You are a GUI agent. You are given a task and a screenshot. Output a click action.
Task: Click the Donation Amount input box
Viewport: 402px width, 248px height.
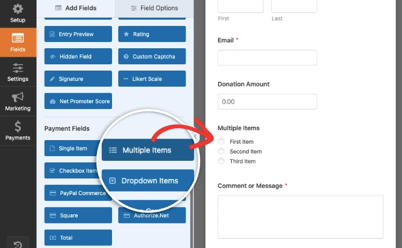267,102
